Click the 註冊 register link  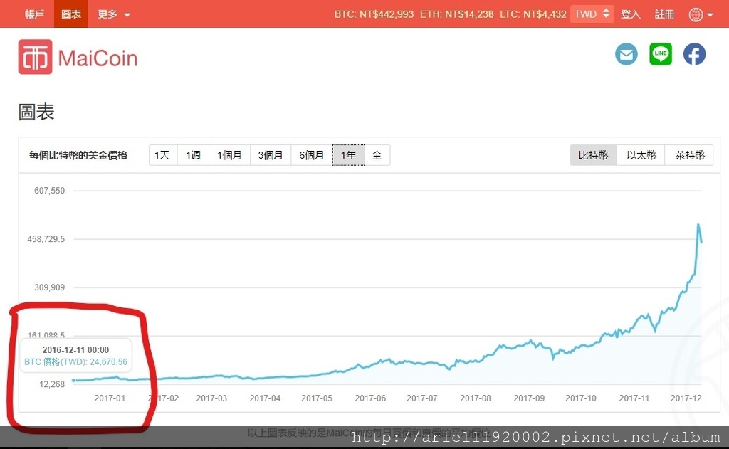point(664,14)
